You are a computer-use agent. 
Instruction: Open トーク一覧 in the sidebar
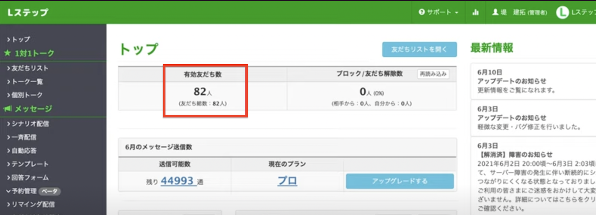(x=25, y=82)
